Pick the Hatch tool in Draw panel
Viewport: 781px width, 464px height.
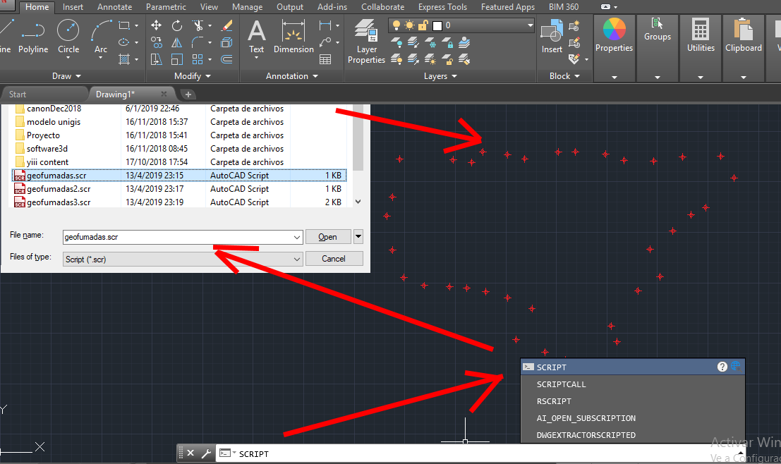tap(124, 60)
